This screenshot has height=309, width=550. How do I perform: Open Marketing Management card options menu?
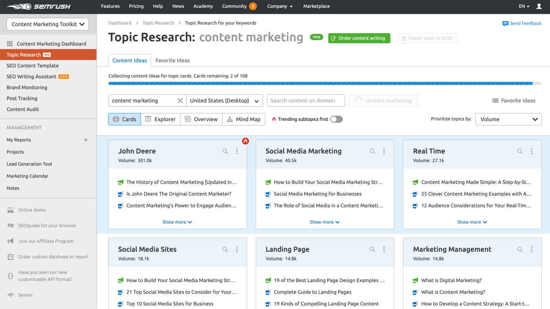tap(532, 249)
